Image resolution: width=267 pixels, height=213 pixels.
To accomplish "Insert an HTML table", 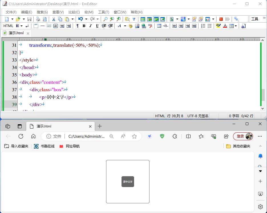I will click(x=159, y=26).
